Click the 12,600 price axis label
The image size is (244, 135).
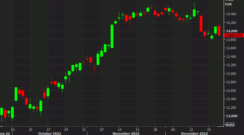(231, 91)
